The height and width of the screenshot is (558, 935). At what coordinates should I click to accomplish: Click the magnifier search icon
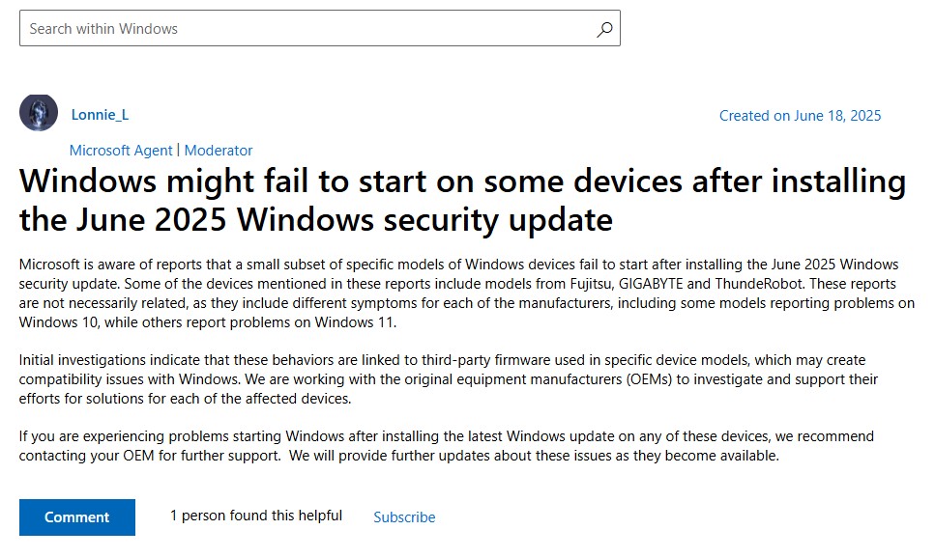(604, 29)
